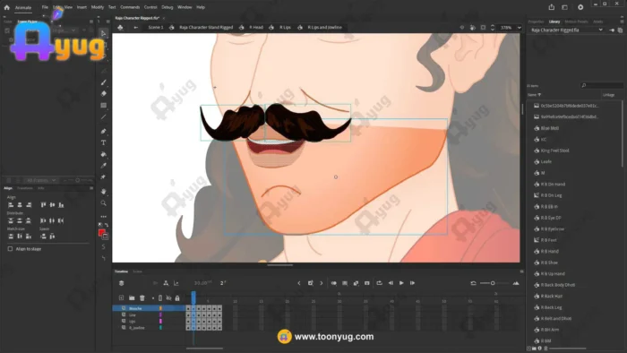Screen dimensions: 627x353
Task: Click the New Layer icon in timeline
Action: 121,297
